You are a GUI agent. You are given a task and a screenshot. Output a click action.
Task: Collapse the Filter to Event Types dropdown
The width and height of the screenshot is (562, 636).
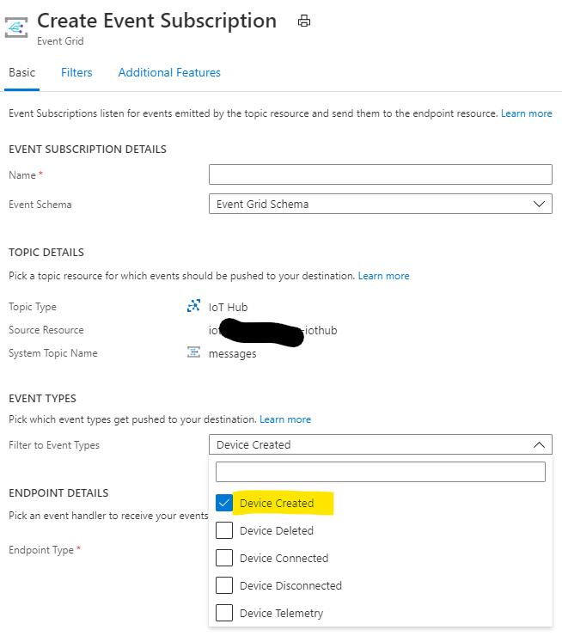tap(381, 444)
